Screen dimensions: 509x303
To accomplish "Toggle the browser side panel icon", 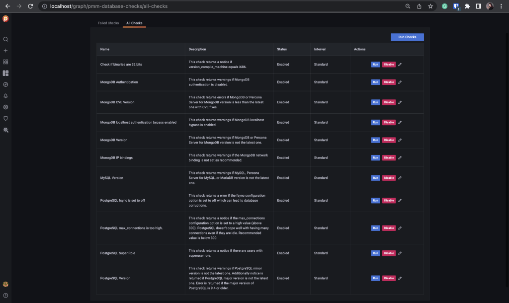I will (479, 6).
